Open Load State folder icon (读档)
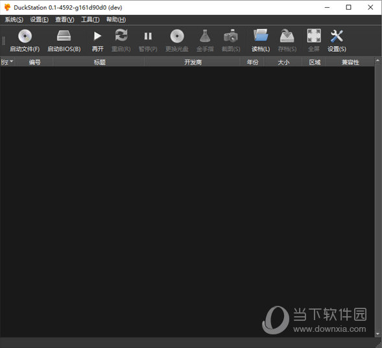 coord(261,35)
